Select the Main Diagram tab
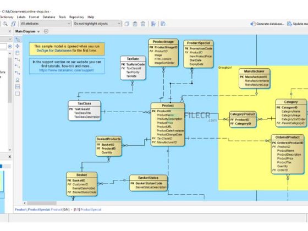Image resolution: width=308 pixels, height=231 pixels. pos(25,31)
